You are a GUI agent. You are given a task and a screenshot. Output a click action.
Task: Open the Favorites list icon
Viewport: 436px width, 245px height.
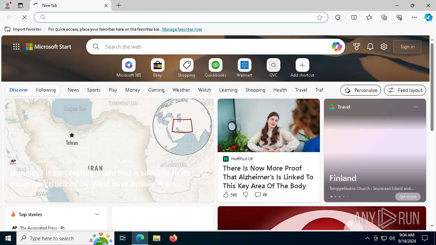point(369,17)
